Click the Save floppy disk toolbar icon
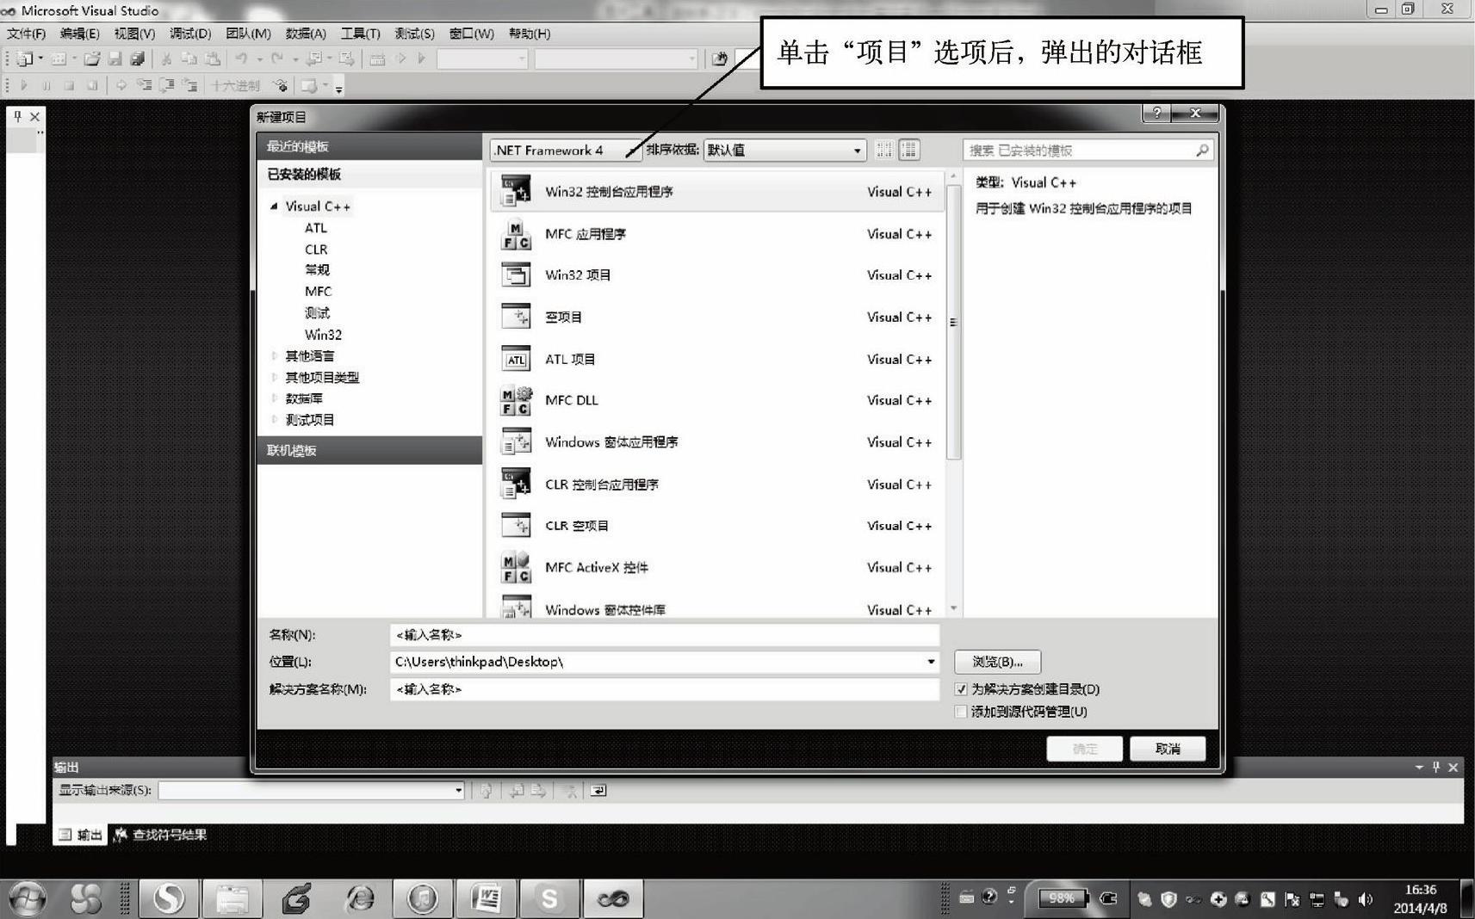Image resolution: width=1475 pixels, height=919 pixels. pos(115,59)
